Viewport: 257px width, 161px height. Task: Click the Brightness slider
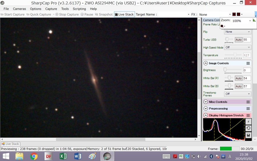click(233, 70)
